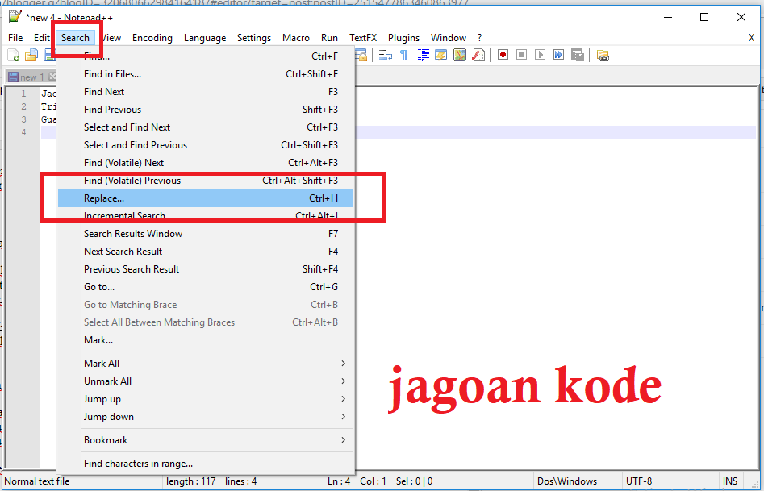The height and width of the screenshot is (491, 764).
Task: Create a new document with the New file icon
Action: coord(14,56)
